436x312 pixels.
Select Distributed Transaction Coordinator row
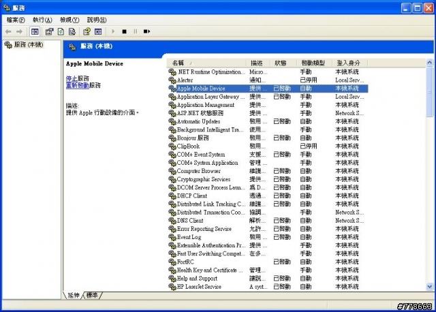coord(268,212)
